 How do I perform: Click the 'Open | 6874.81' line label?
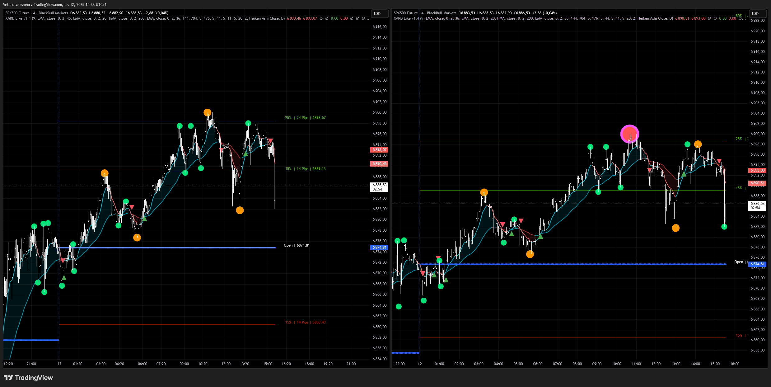tap(297, 245)
